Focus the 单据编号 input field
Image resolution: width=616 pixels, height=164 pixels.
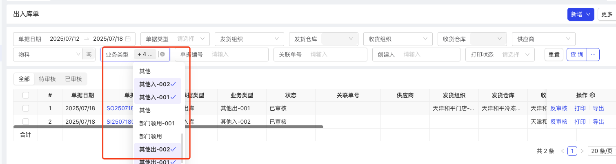[222, 55]
